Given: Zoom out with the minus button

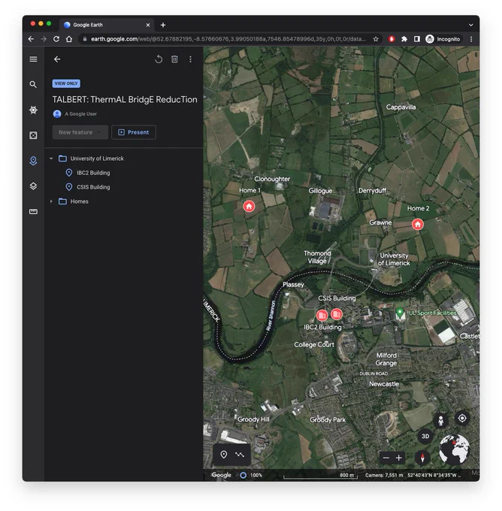Looking at the screenshot, I should pos(386,458).
